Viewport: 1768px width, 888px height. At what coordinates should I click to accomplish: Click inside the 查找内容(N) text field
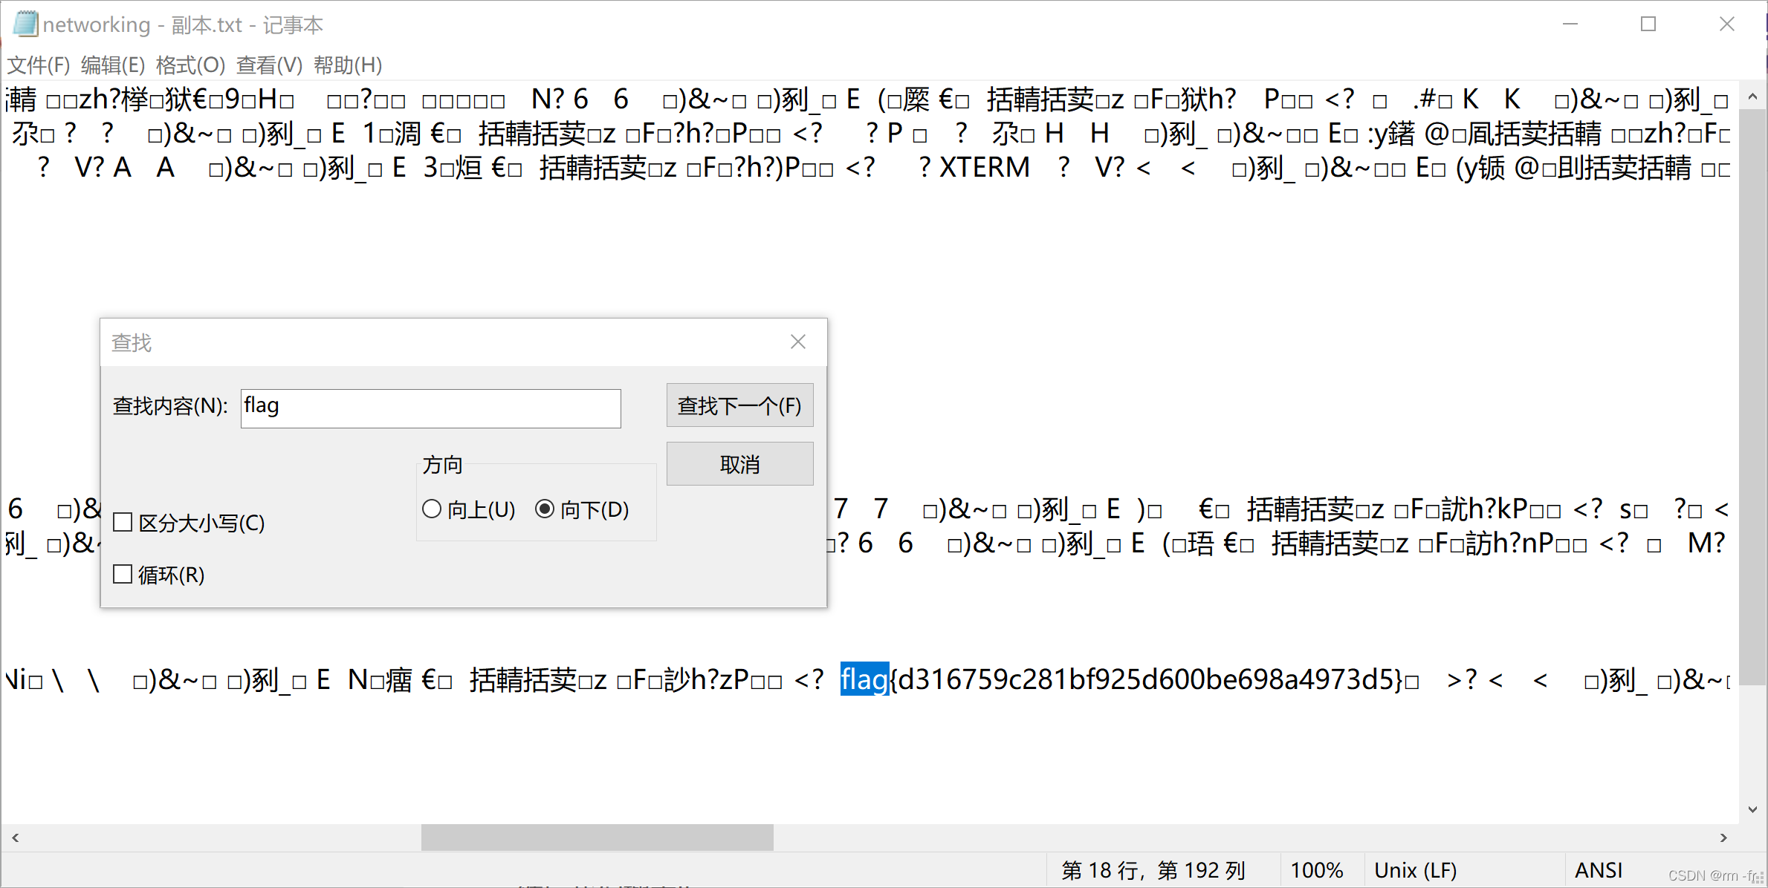pos(430,408)
